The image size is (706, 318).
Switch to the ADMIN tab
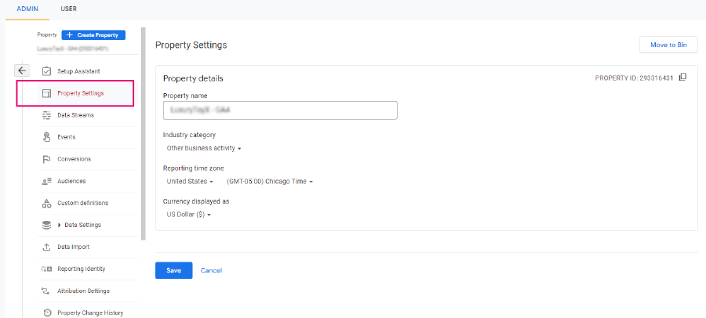[x=27, y=9]
